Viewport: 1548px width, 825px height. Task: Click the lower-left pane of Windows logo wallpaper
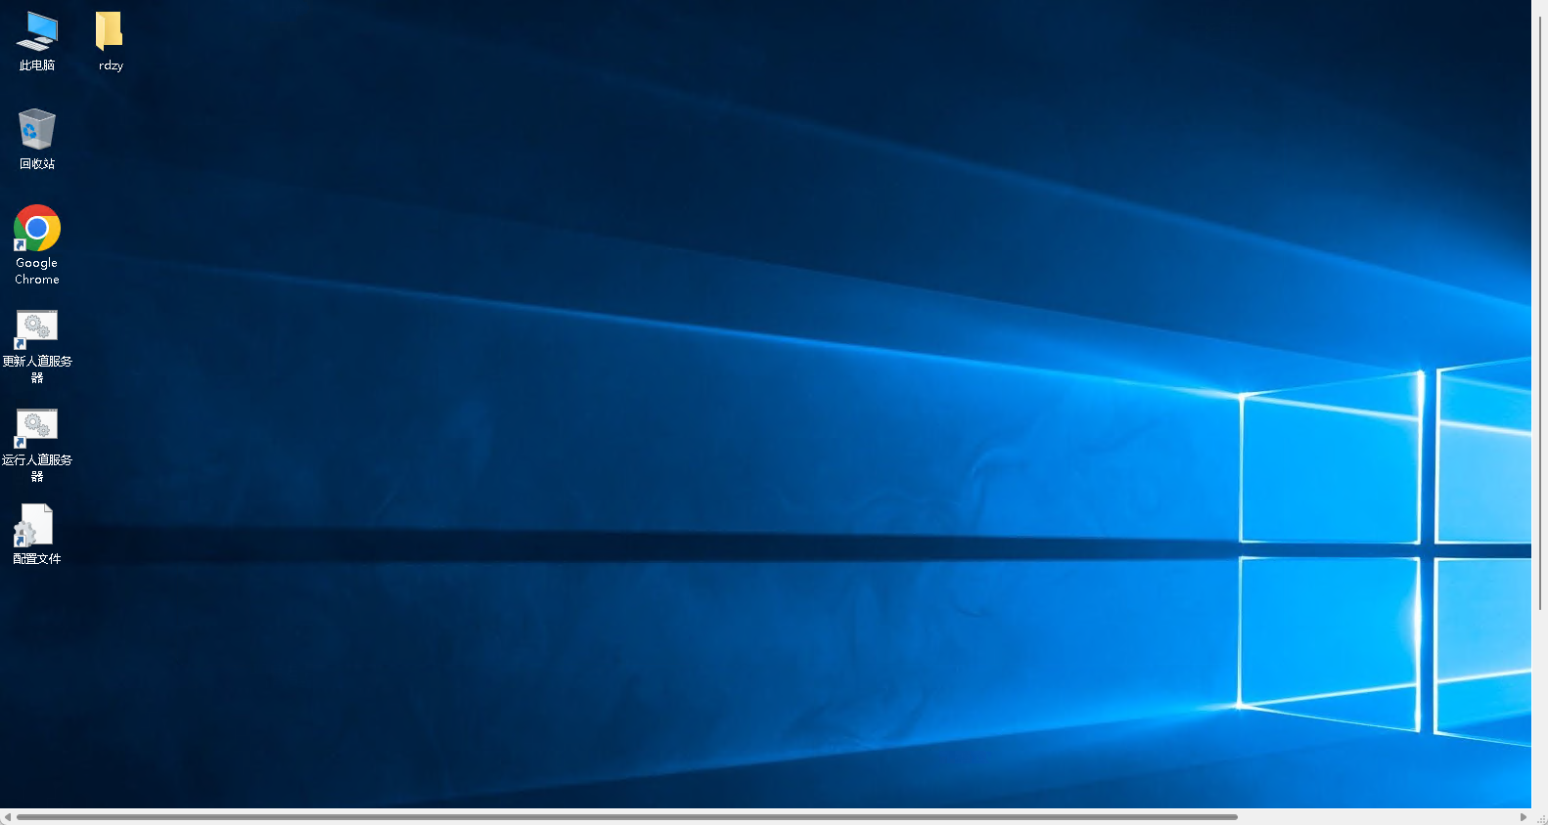[x=1329, y=637]
